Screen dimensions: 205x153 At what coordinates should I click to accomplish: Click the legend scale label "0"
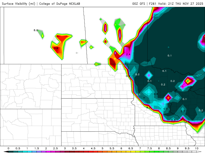8,148
